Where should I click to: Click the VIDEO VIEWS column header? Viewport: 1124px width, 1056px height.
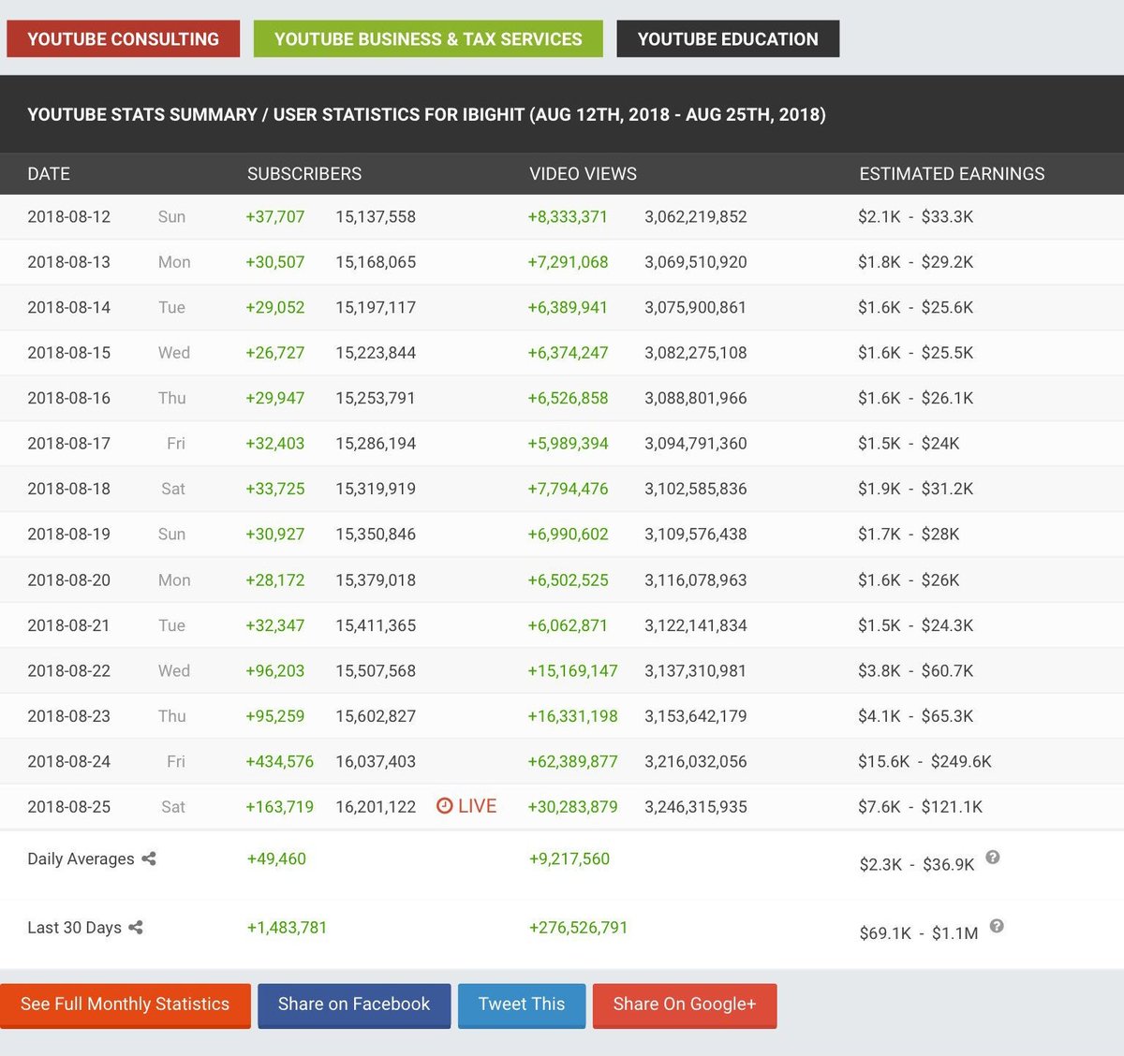(583, 174)
